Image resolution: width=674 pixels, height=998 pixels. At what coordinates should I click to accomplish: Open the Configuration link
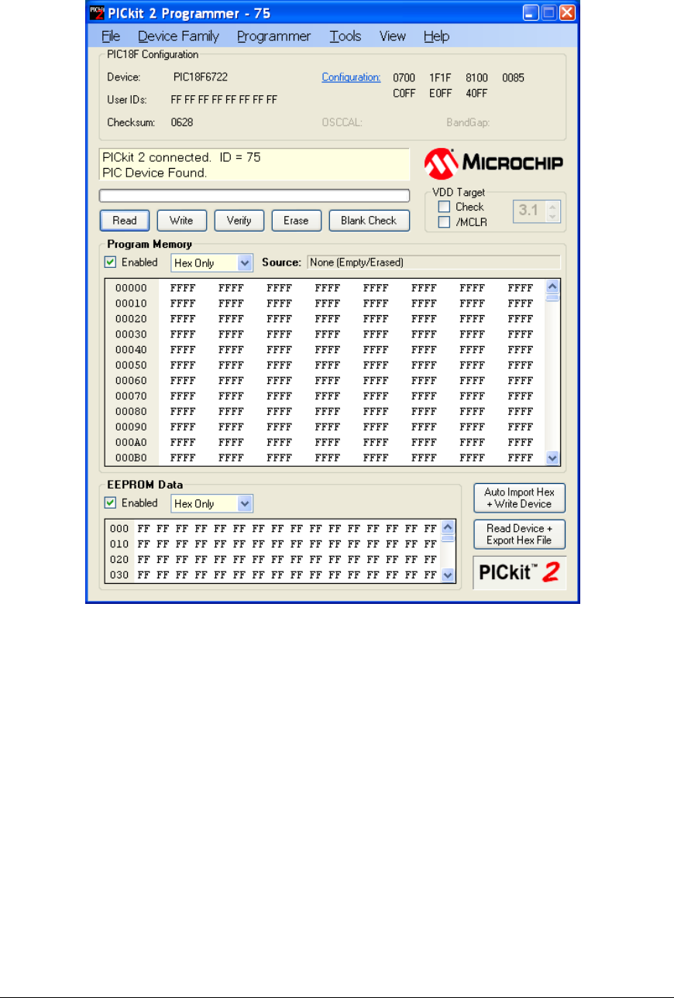[x=352, y=77]
